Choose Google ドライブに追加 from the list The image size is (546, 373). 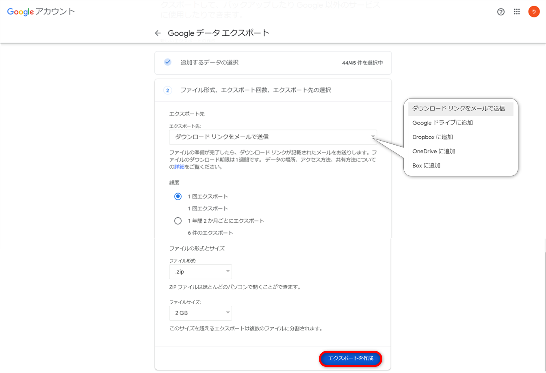442,123
